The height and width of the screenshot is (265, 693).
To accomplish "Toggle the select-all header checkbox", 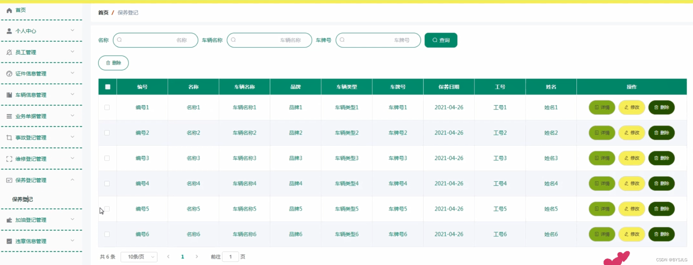I will (x=108, y=87).
